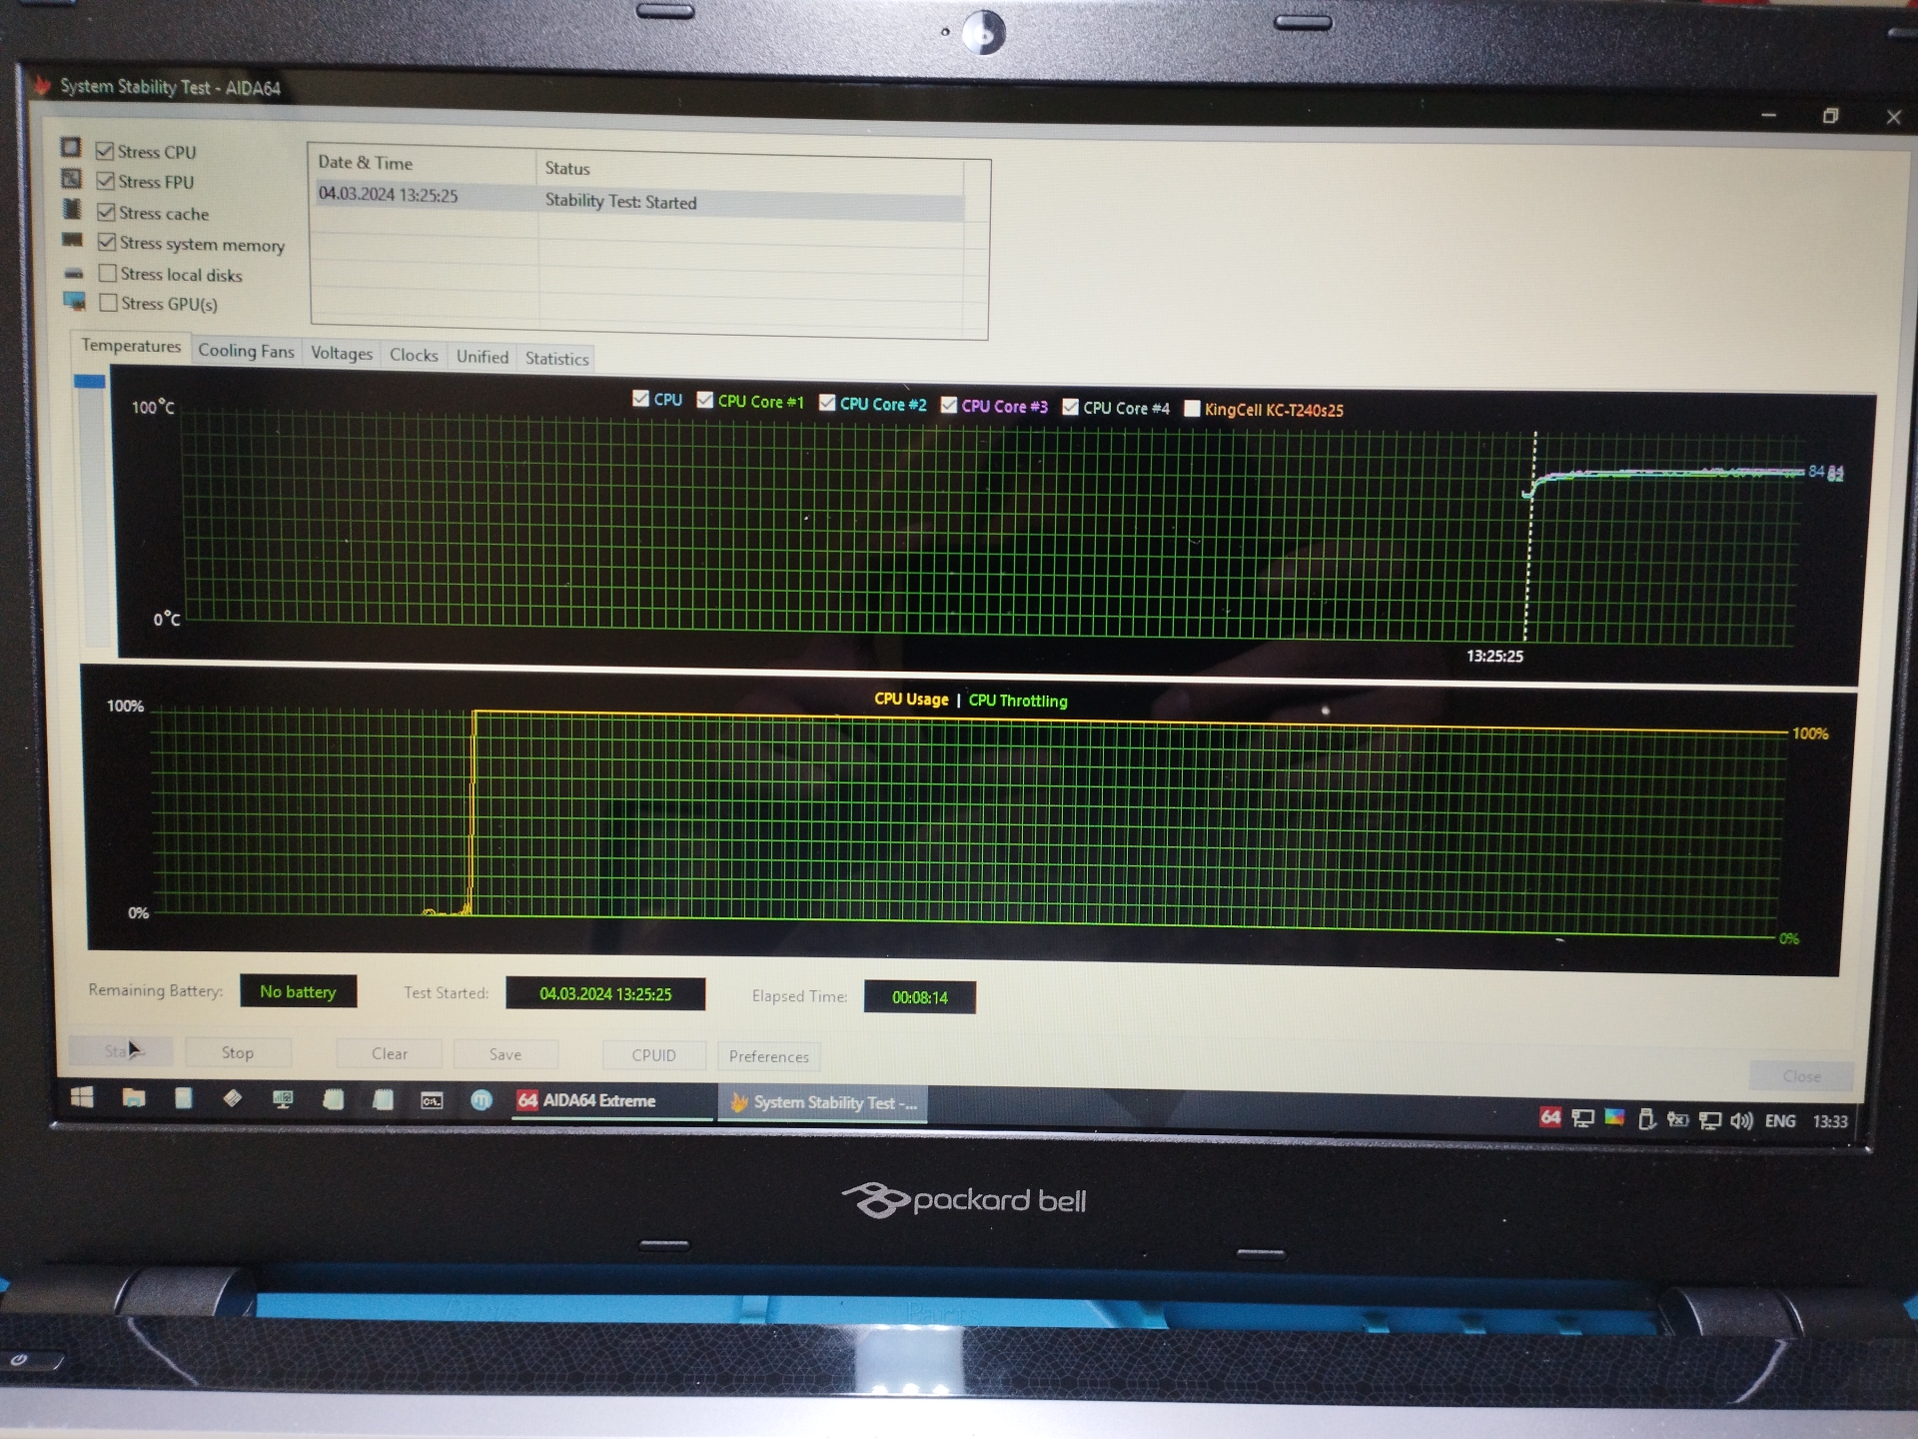
Task: Open the Preferences button
Action: [x=768, y=1056]
